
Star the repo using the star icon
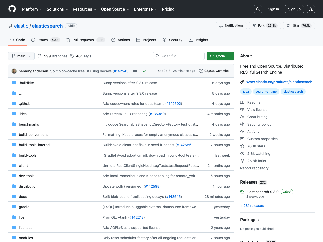tap(288, 25)
